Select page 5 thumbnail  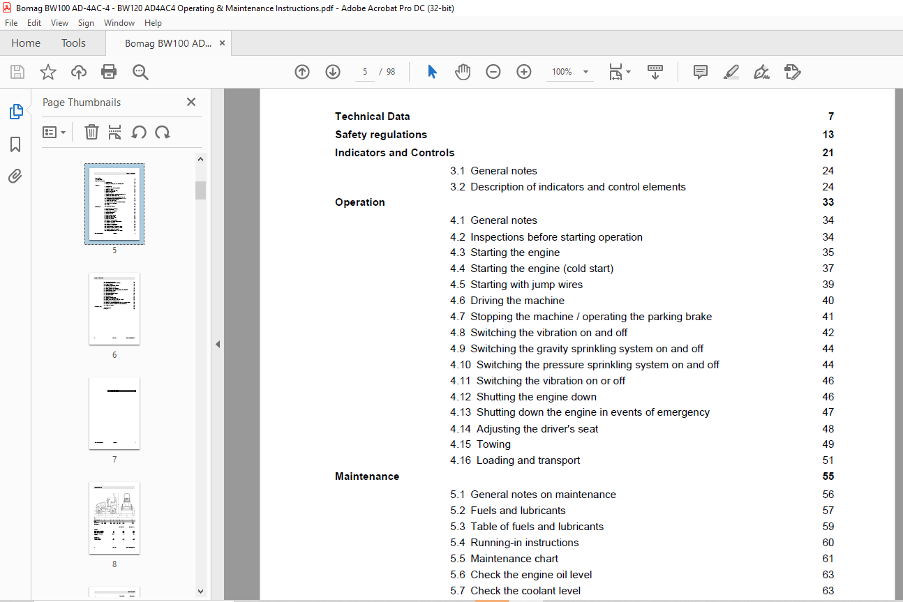[114, 204]
